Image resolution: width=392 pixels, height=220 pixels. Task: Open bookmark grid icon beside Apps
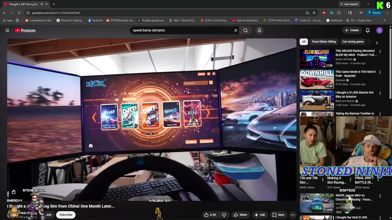point(17,20)
